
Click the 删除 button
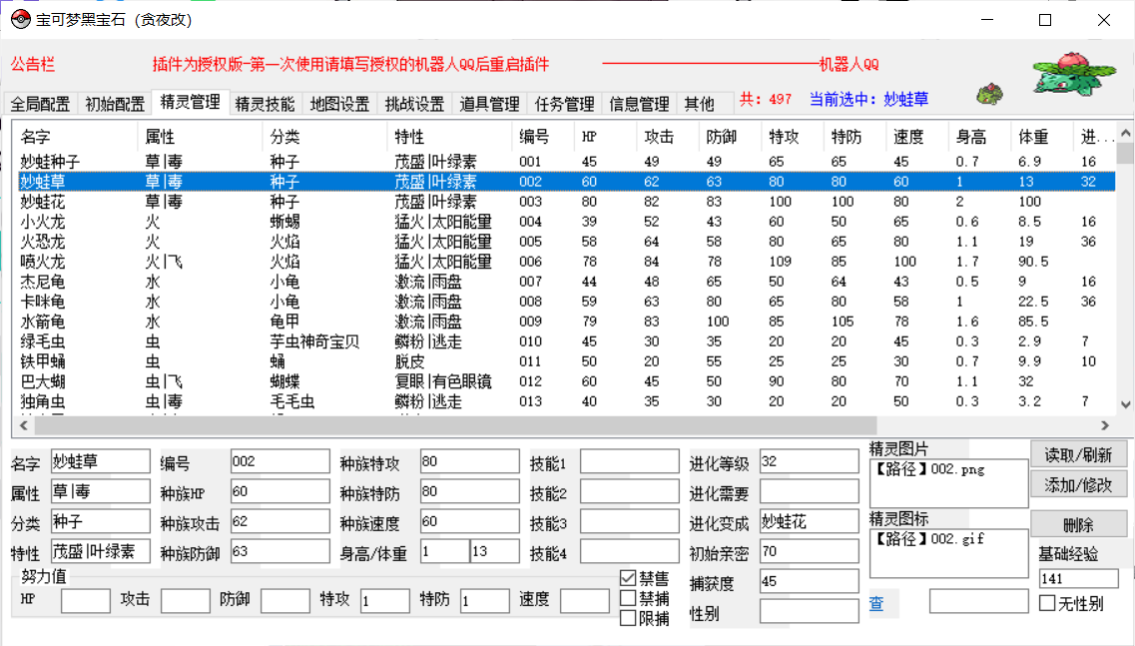tap(1078, 524)
